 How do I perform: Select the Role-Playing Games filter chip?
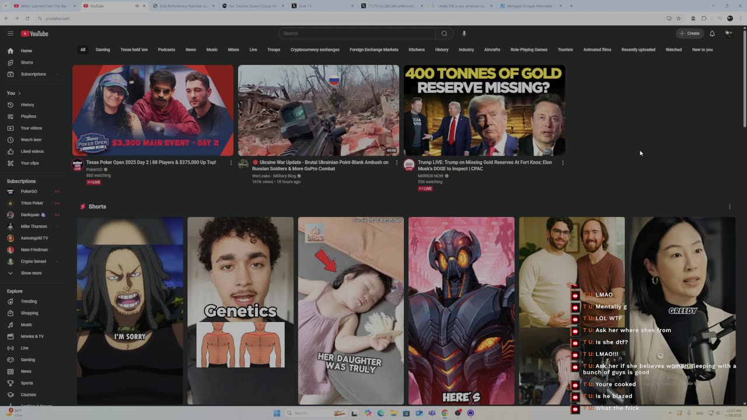click(x=529, y=50)
